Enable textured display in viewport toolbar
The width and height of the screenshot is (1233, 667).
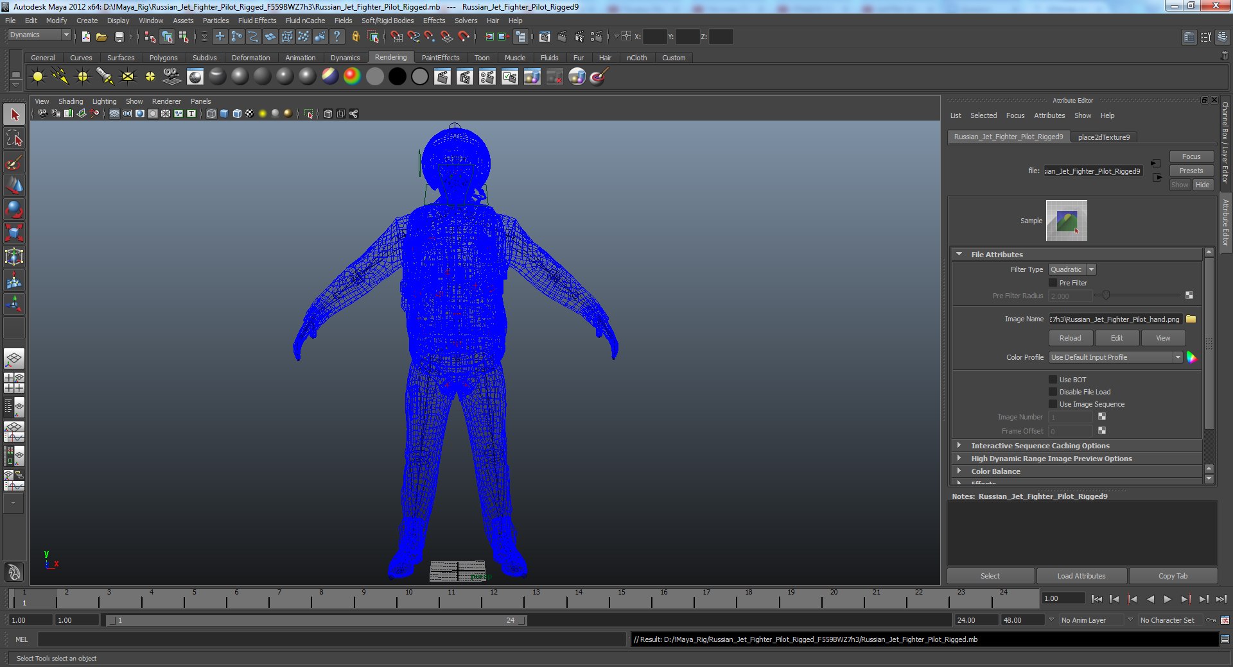coord(249,114)
